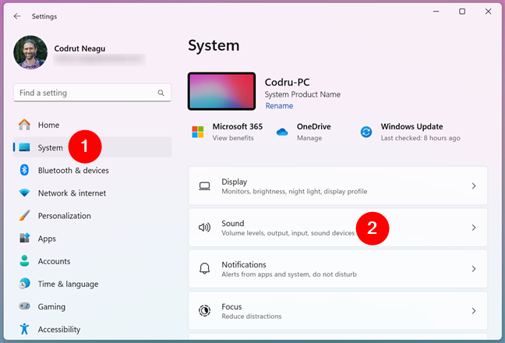Click the Sound speaker icon
Screen dimensions: 505x343
tap(204, 228)
